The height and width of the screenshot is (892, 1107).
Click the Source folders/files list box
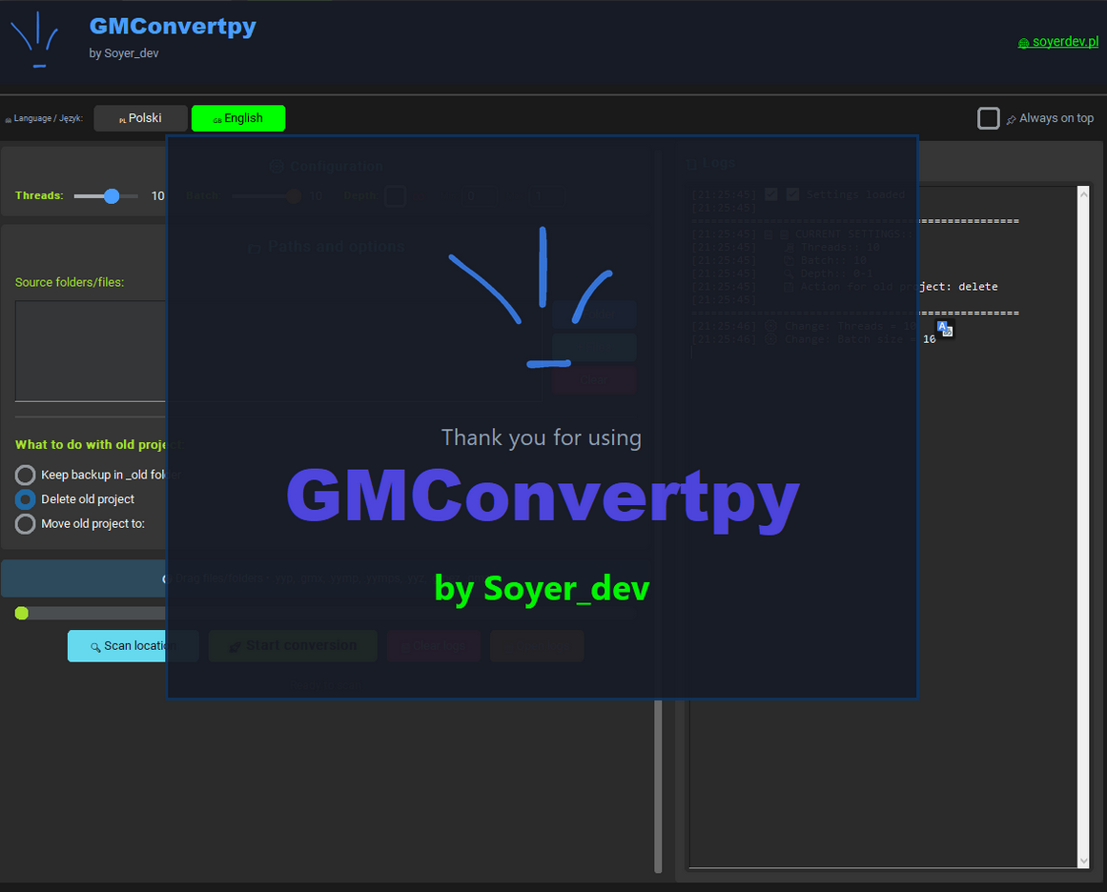(91, 351)
